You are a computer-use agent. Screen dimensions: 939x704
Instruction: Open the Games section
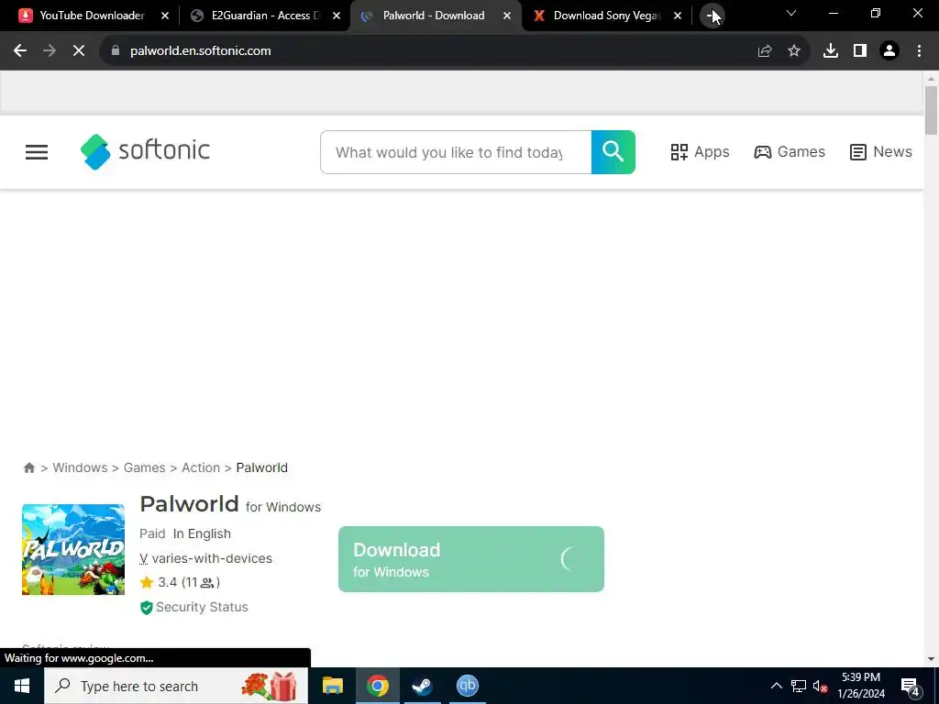790,152
